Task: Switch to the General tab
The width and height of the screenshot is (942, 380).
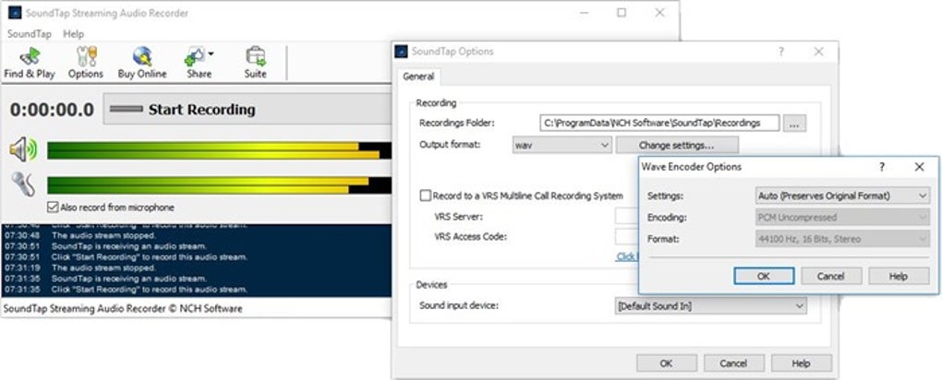Action: click(x=419, y=77)
